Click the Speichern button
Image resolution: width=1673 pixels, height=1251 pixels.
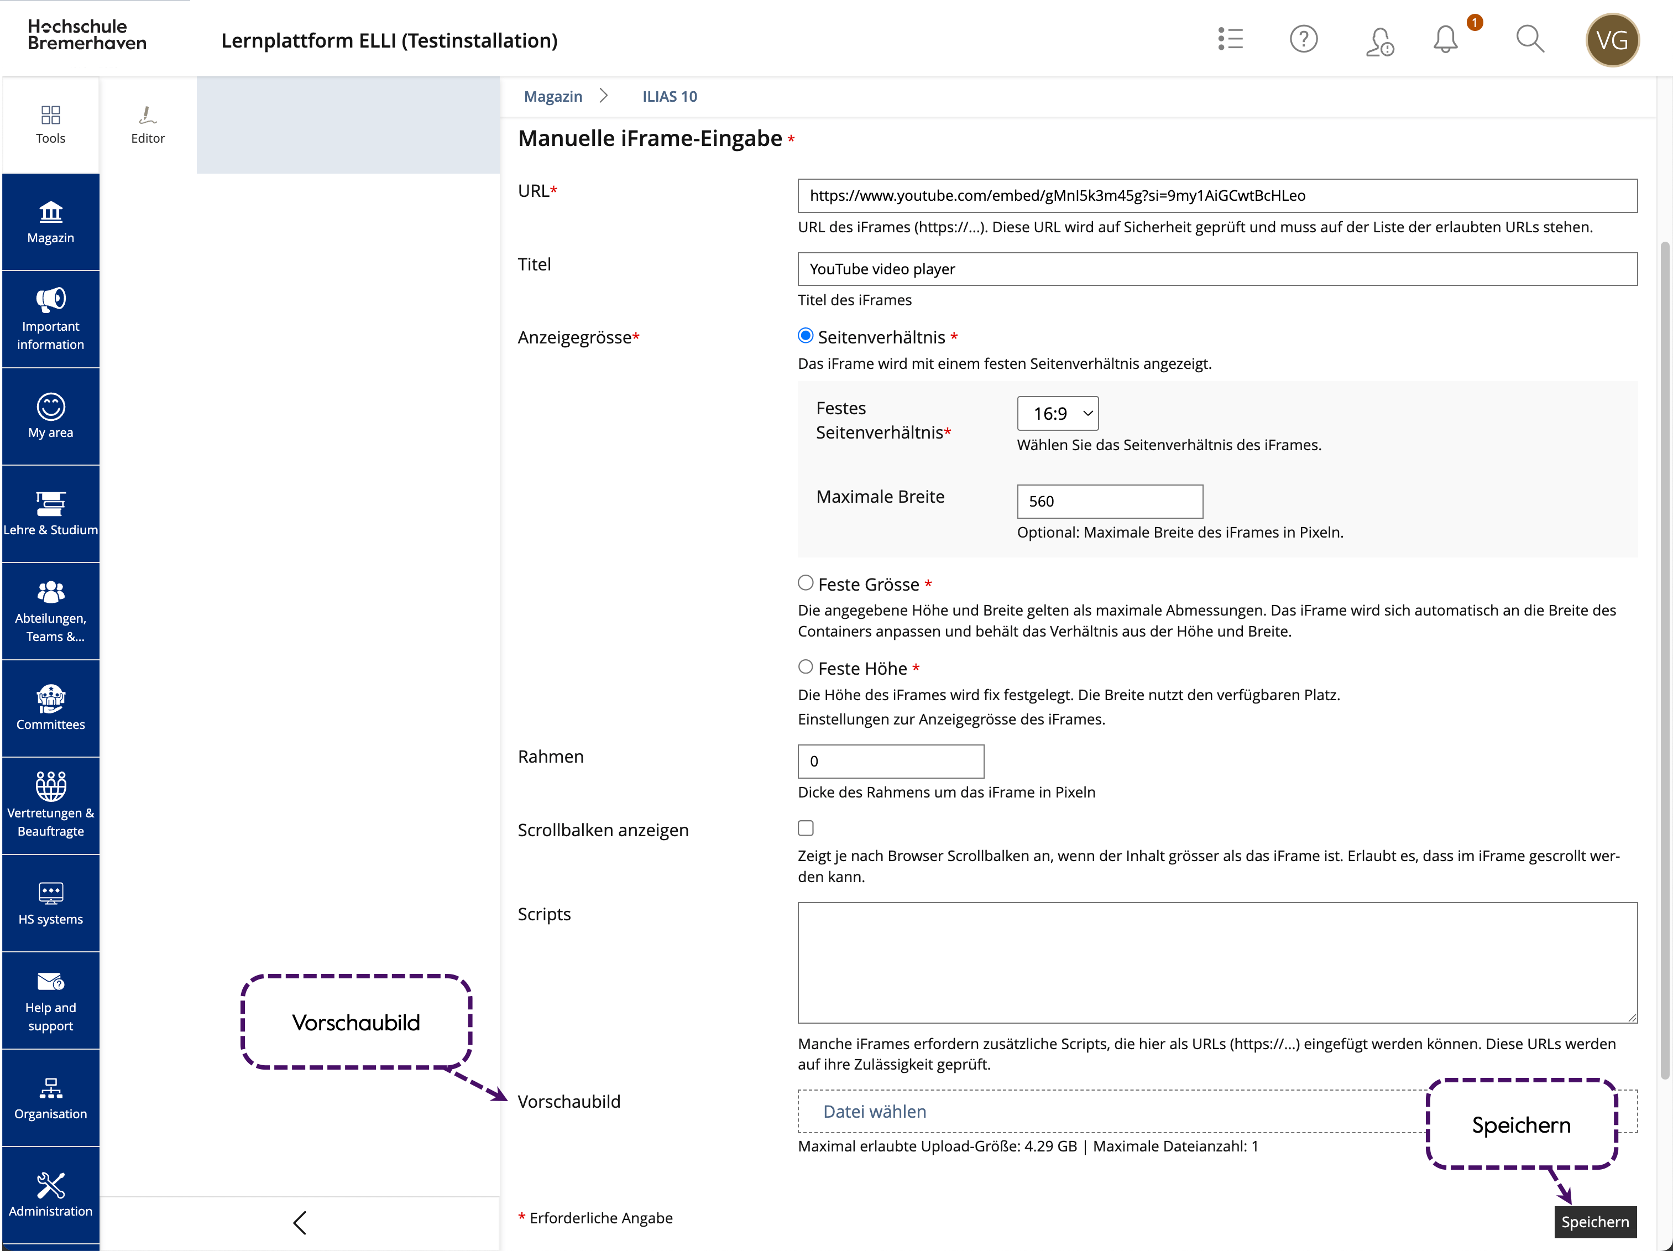pos(1594,1222)
